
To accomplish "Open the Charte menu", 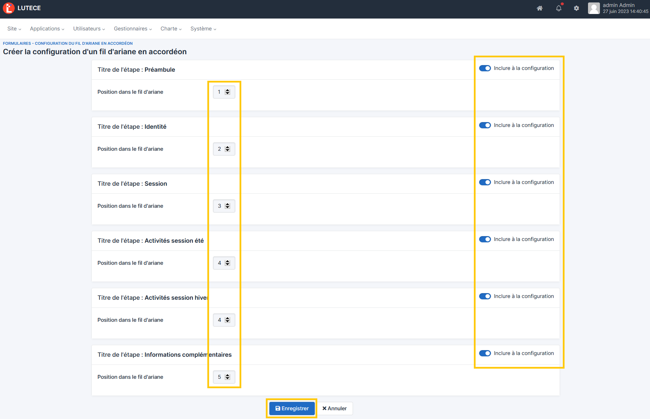I will [x=171, y=29].
